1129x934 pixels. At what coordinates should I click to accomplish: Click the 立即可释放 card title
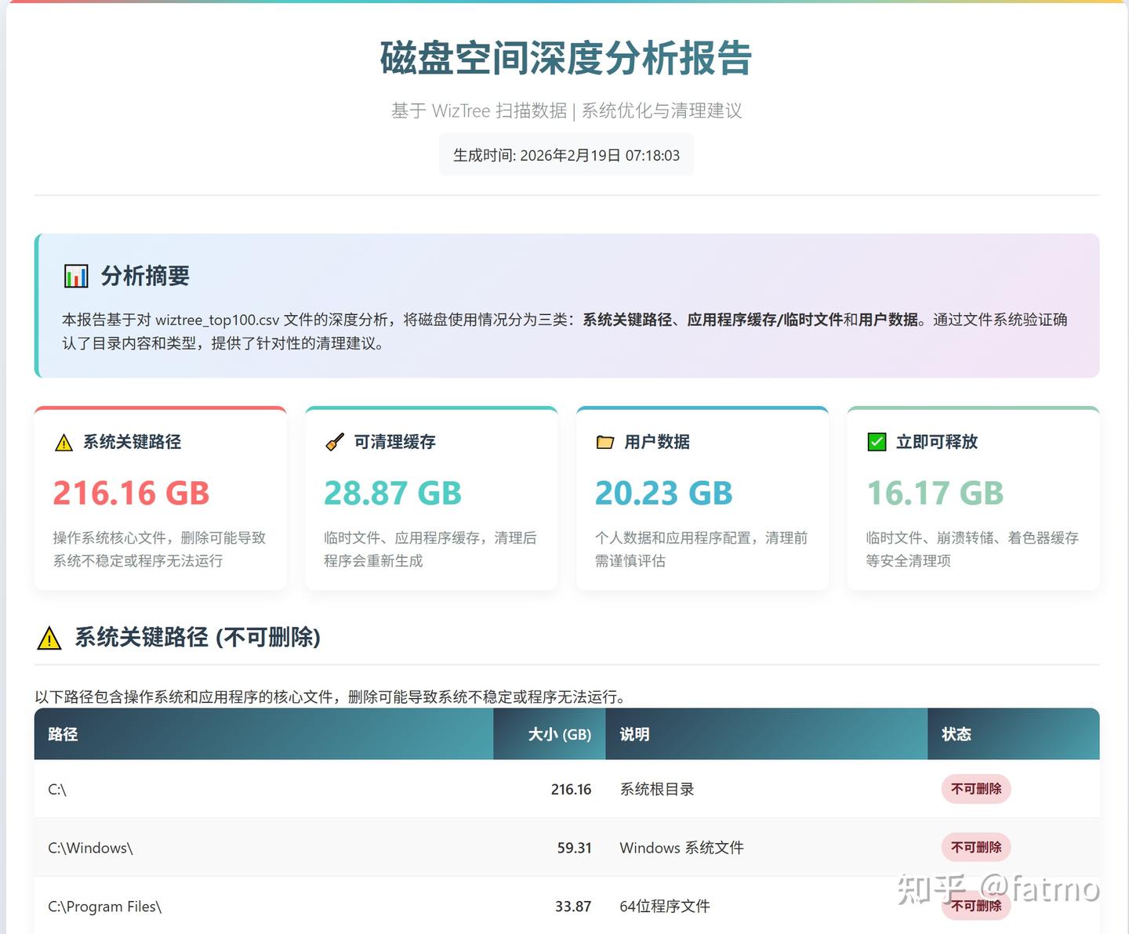(937, 442)
